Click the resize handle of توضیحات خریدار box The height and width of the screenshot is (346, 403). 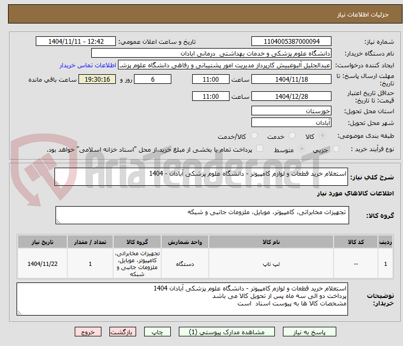click(x=19, y=312)
